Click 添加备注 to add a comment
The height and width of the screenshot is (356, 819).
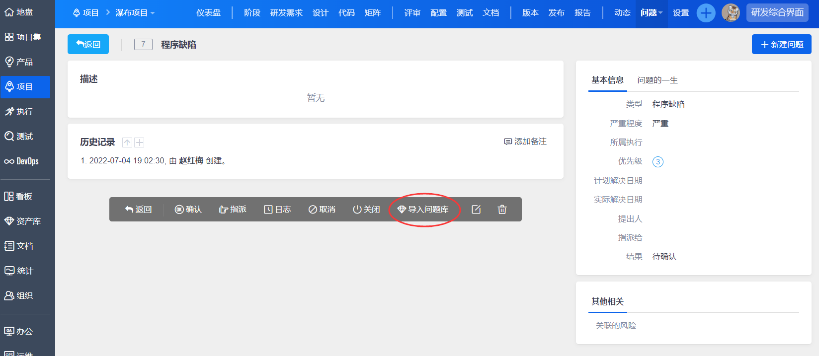click(x=525, y=142)
